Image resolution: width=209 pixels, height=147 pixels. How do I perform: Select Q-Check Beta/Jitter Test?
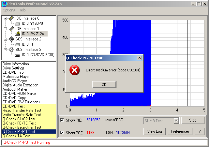pos(29,127)
